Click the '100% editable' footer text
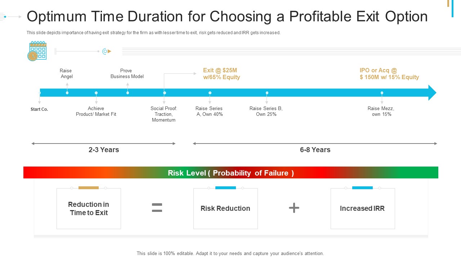Image resolution: width=461 pixels, height=259 pixels. click(230, 254)
